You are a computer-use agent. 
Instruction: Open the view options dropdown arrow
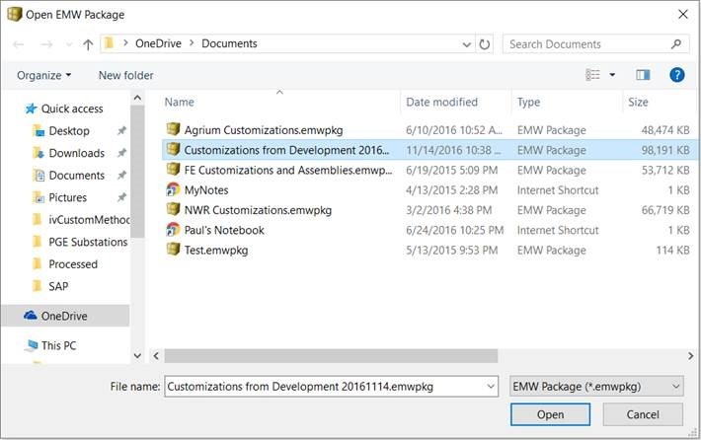(x=612, y=75)
